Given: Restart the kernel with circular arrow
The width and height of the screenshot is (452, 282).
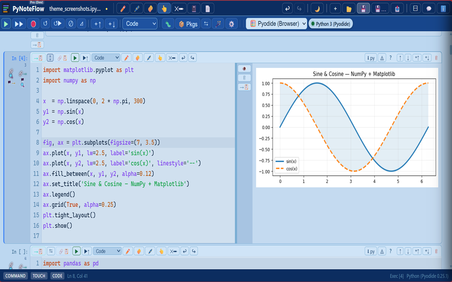Looking at the screenshot, I should tap(45, 24).
